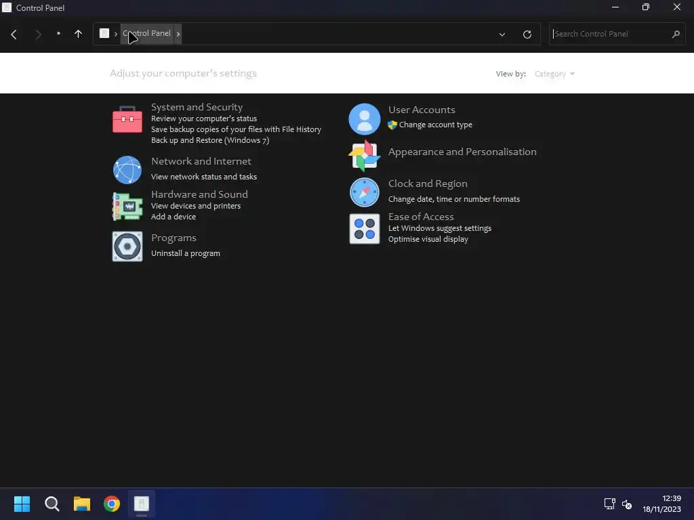Screen dimensions: 694x520
Task: Click the Control Panel breadcrumb
Action: point(146,34)
